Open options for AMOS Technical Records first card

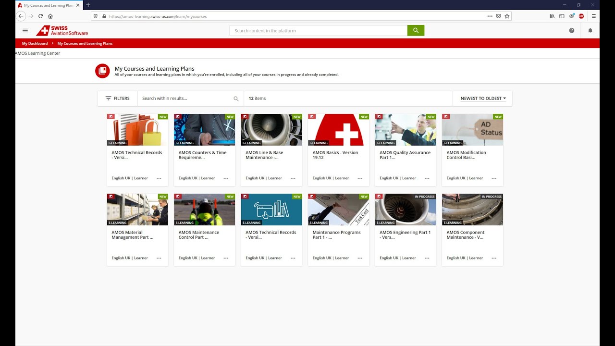pos(159,178)
